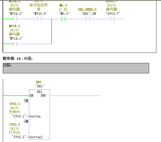Select the M714.2 contact on the top rung
Image resolution: width=161 pixels, height=142 pixels.
point(15,19)
